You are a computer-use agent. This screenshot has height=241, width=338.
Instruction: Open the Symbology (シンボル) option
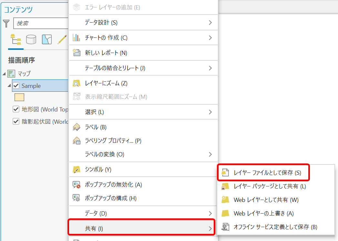tap(98, 169)
